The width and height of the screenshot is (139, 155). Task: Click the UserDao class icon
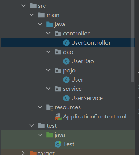point(66,61)
